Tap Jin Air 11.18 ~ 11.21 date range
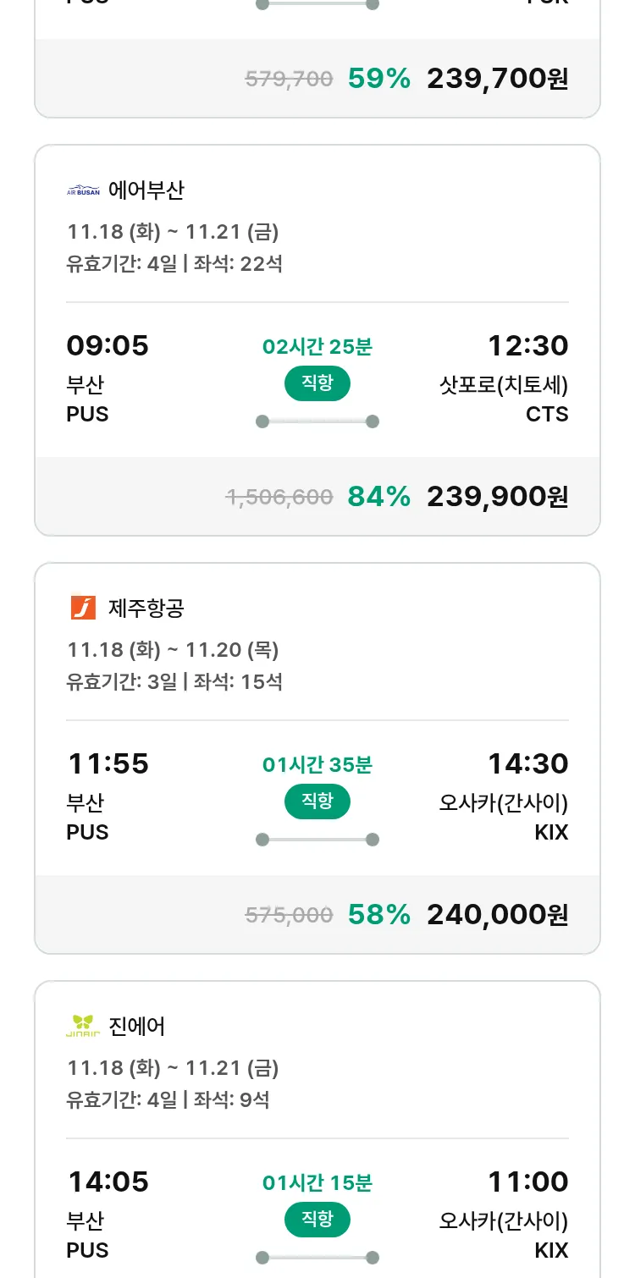 click(173, 1068)
